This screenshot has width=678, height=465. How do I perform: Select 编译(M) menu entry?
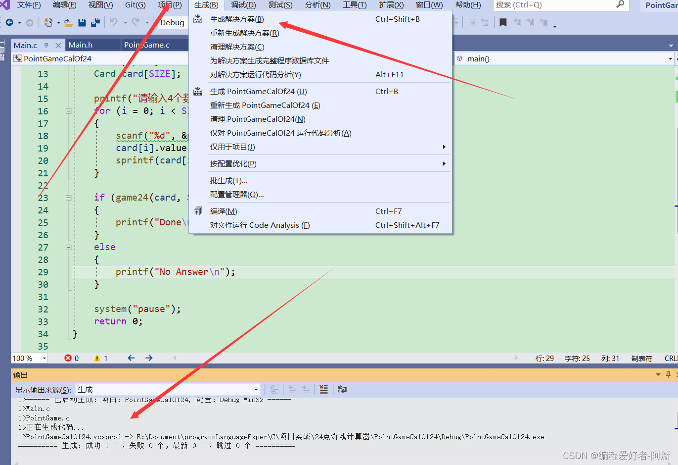coord(320,211)
